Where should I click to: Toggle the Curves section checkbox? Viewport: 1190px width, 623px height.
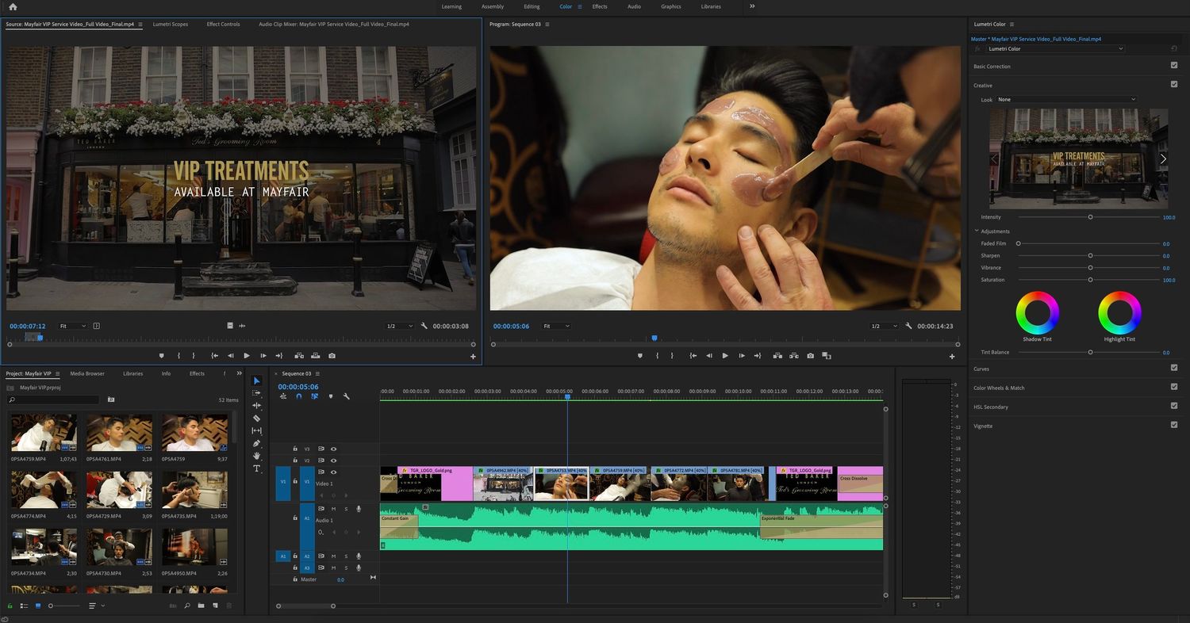(x=1174, y=368)
